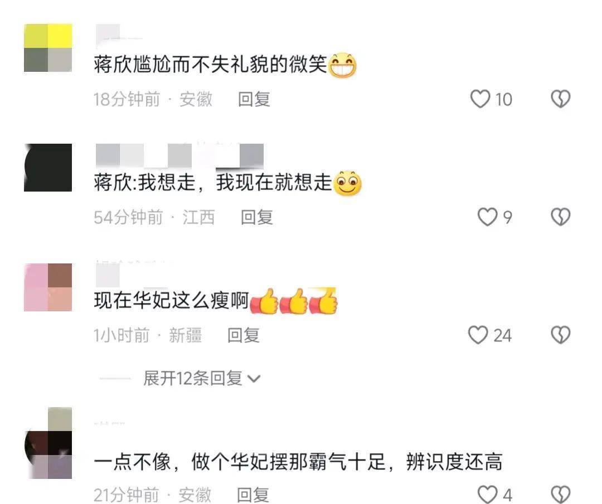Image resolution: width=602 pixels, height=504 pixels.
Task: Reply to the 21分钟前 comment
Action: [x=253, y=495]
